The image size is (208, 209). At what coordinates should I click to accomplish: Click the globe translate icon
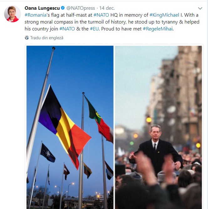click(27, 38)
